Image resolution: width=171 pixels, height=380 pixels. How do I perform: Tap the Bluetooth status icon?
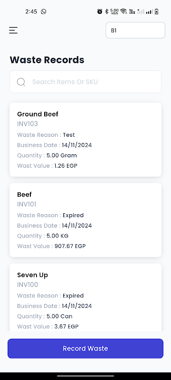tap(106, 11)
